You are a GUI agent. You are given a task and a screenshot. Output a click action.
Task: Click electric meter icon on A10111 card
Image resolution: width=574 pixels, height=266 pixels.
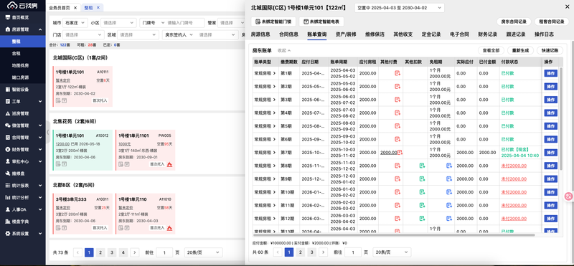pos(64,100)
